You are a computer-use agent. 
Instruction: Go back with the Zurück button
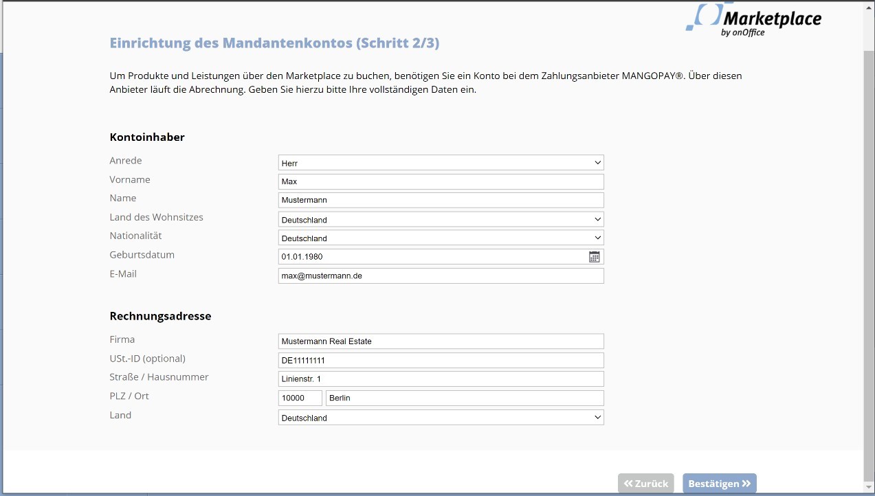(x=645, y=484)
